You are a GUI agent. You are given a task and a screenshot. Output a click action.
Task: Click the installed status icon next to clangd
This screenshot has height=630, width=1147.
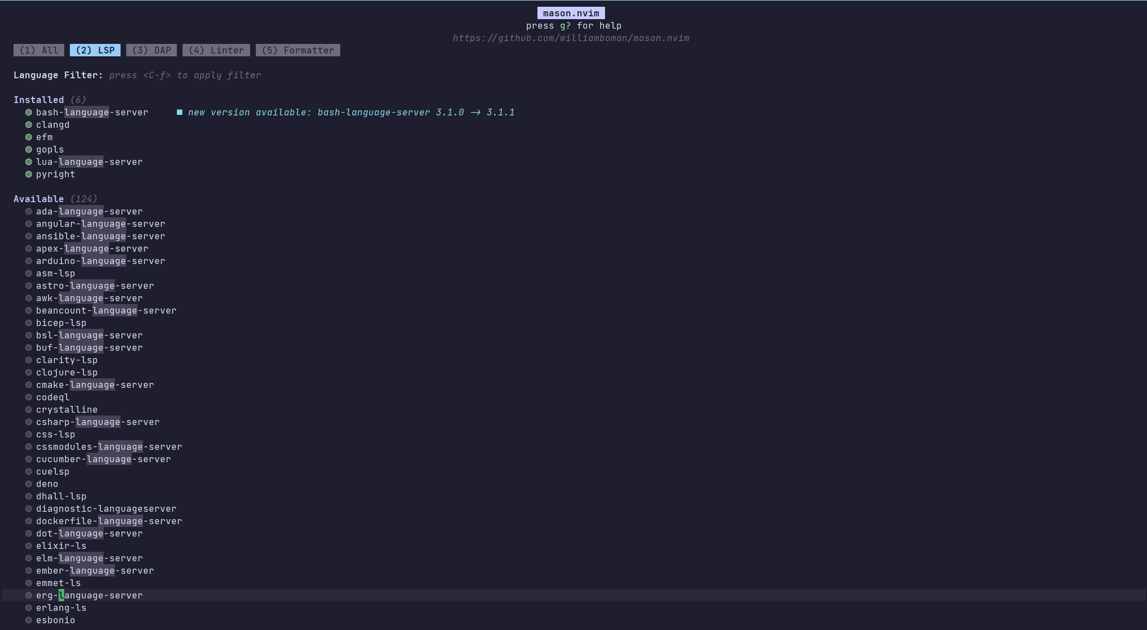[29, 124]
